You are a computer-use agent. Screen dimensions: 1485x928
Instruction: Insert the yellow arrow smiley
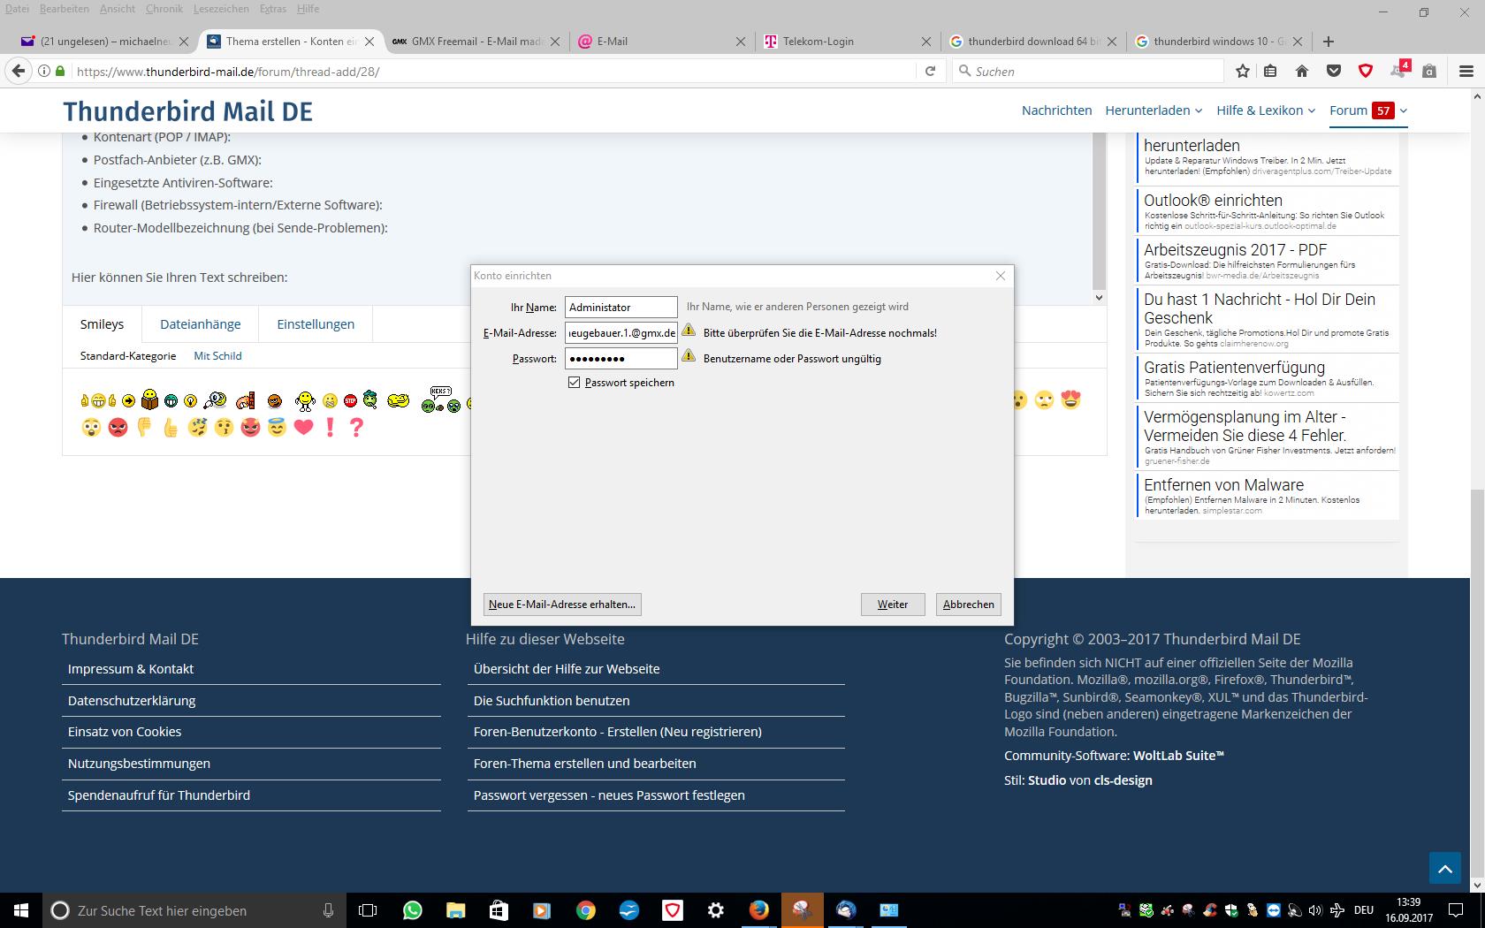click(x=128, y=401)
